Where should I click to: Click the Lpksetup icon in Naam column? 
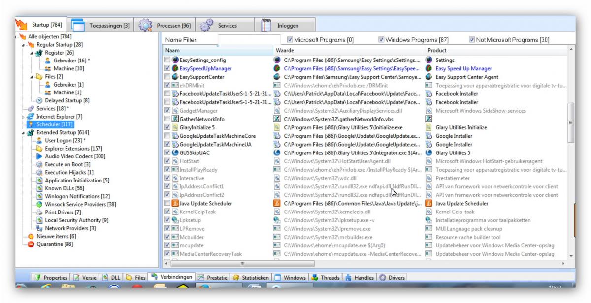click(175, 220)
